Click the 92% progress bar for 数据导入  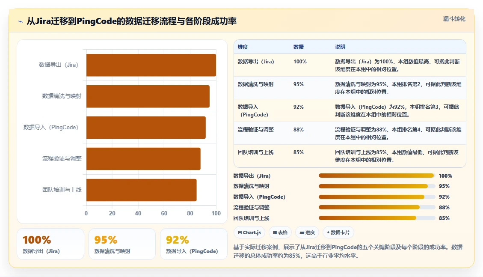point(377,197)
